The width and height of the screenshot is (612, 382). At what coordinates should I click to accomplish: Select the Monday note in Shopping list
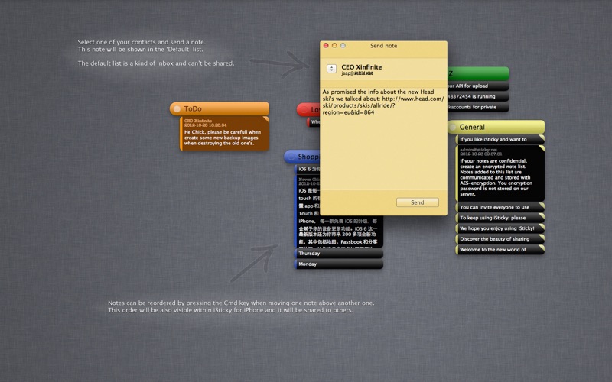(x=337, y=264)
